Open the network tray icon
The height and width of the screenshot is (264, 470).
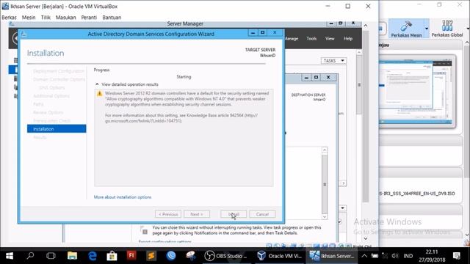coord(385,256)
